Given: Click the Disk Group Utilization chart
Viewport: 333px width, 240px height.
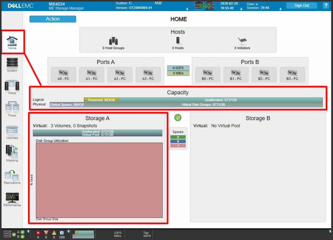Looking at the screenshot, I should coord(99,180).
